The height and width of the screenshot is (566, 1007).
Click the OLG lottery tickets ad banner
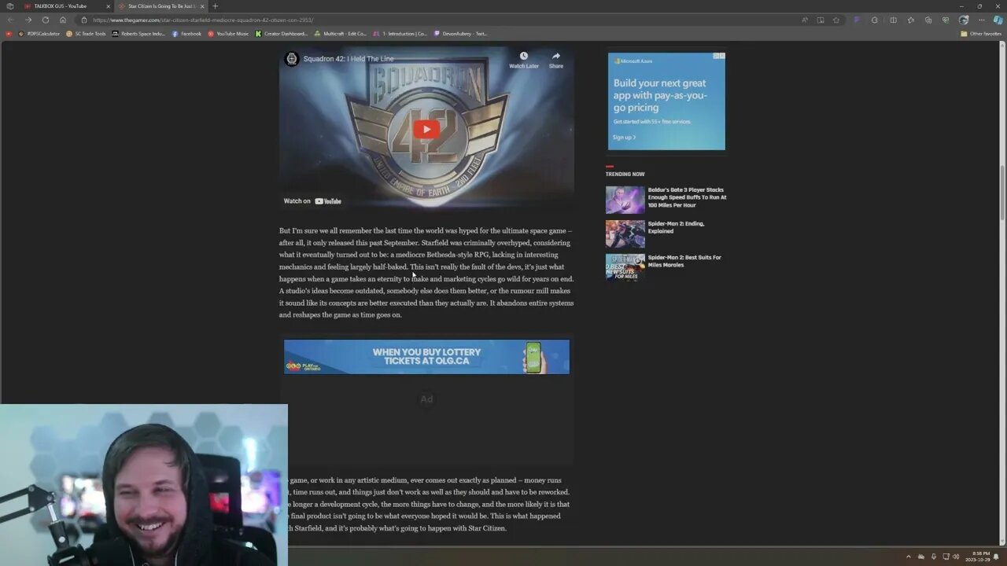426,357
